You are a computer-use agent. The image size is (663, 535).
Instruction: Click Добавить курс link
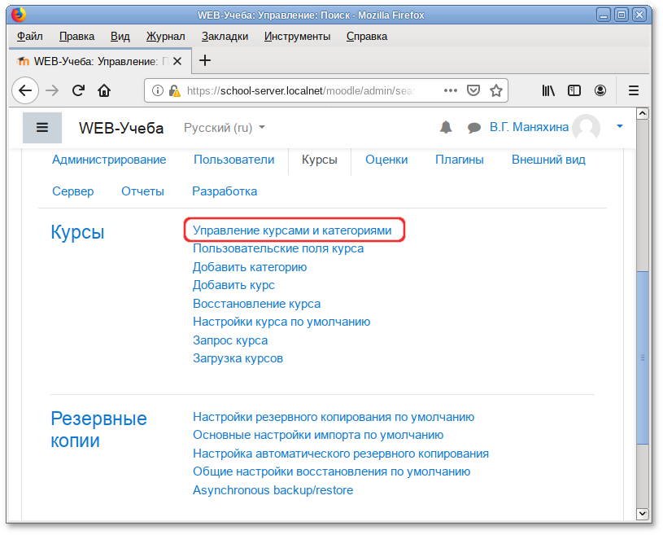click(233, 285)
